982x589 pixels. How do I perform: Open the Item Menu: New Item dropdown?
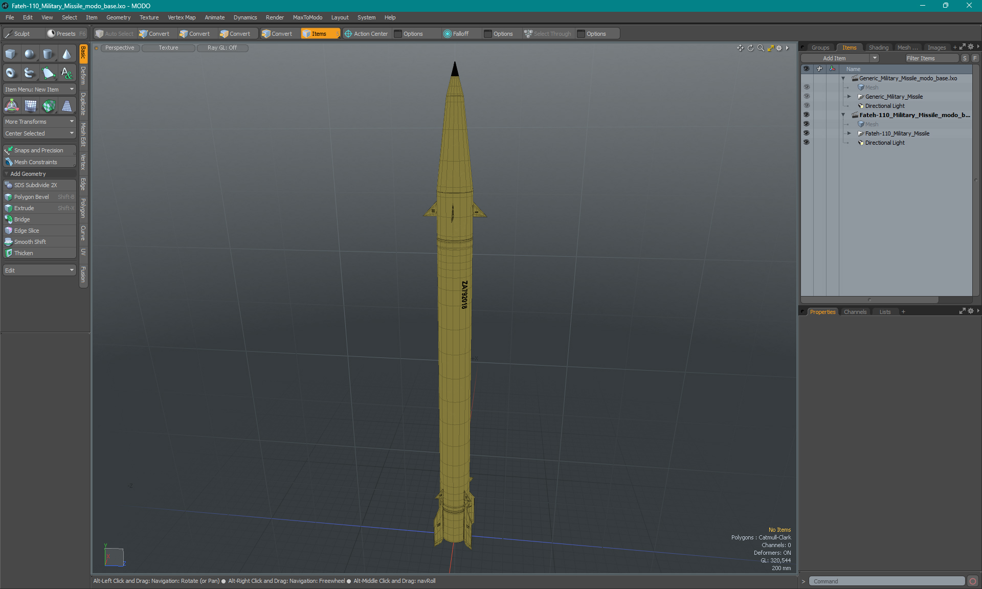tap(39, 89)
